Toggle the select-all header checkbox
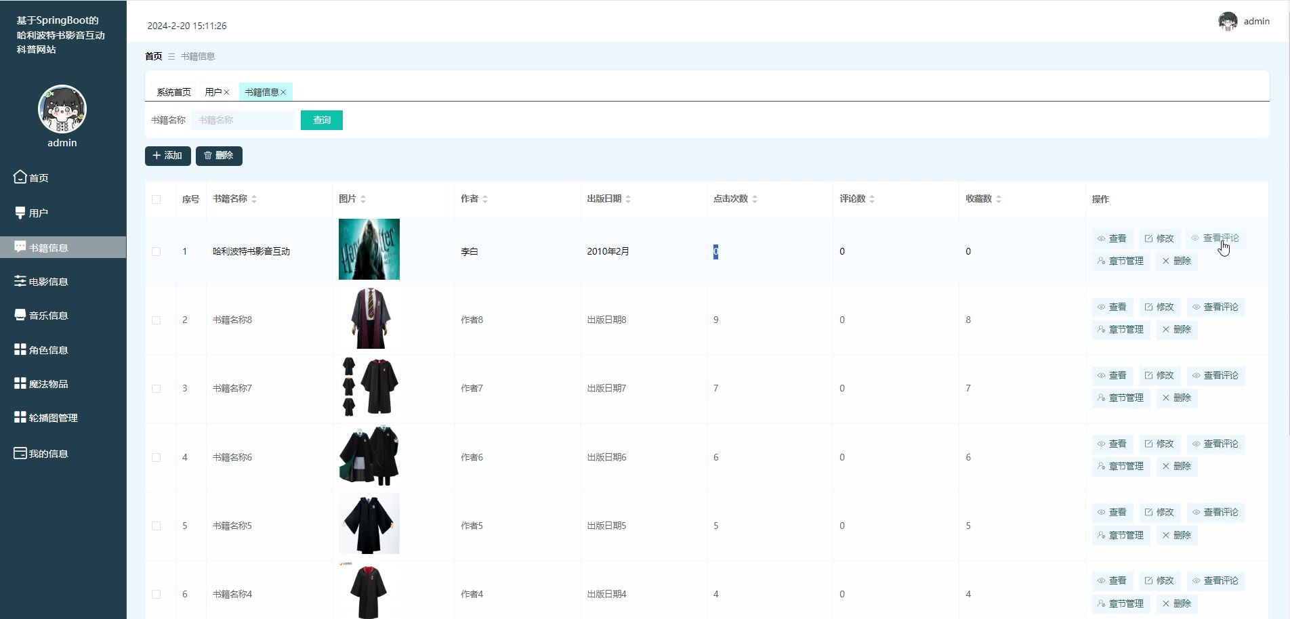The height and width of the screenshot is (619, 1290). tap(157, 199)
